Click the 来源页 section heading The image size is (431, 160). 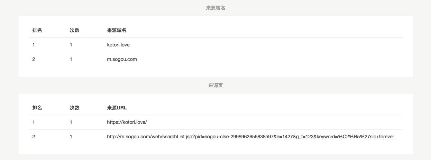215,85
